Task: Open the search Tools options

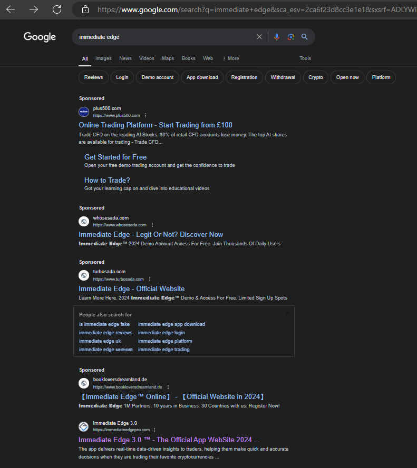Action: (305, 58)
